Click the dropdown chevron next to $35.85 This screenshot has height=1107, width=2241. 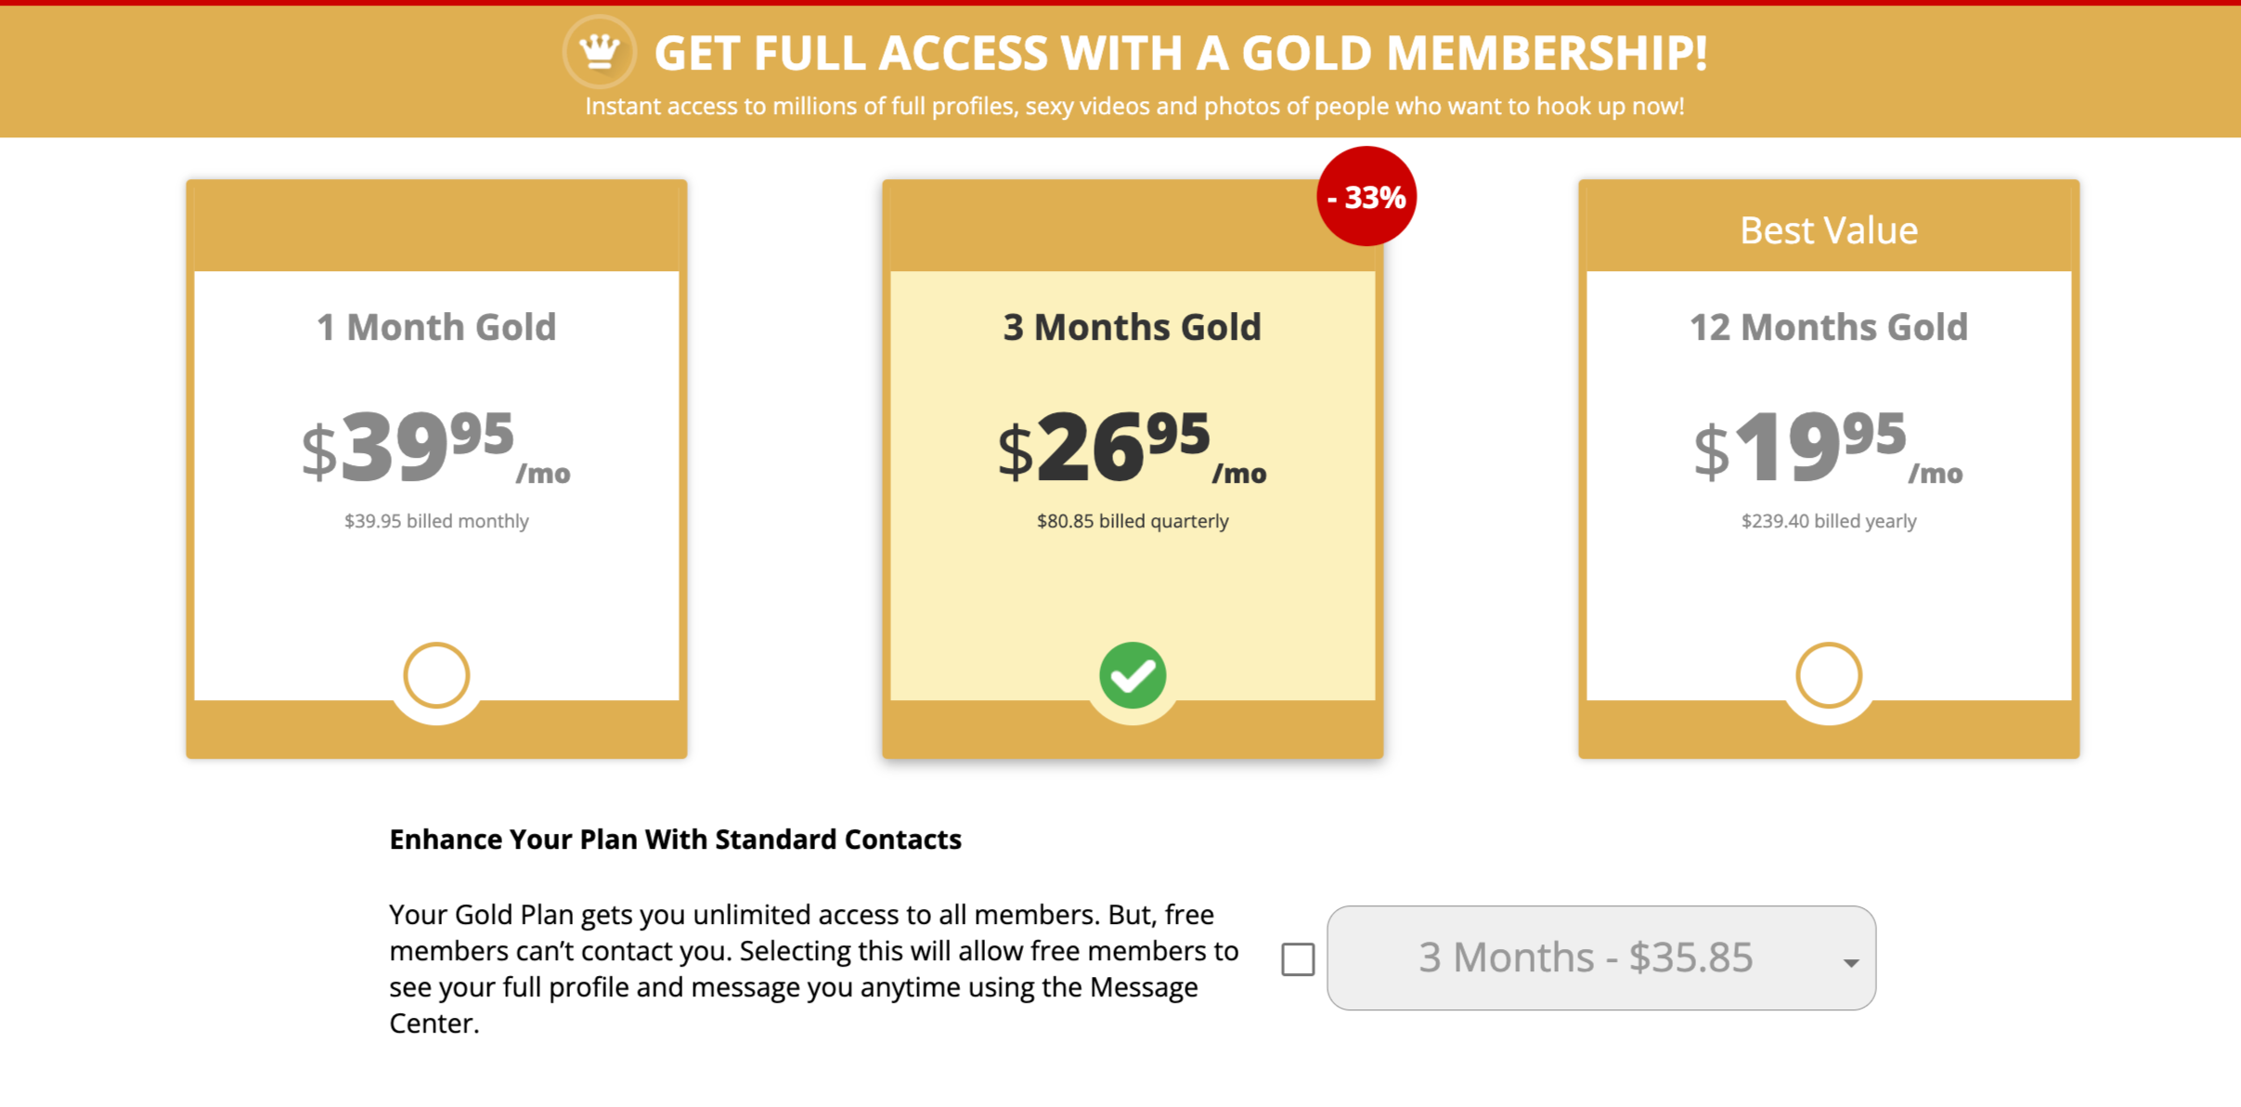click(1849, 961)
